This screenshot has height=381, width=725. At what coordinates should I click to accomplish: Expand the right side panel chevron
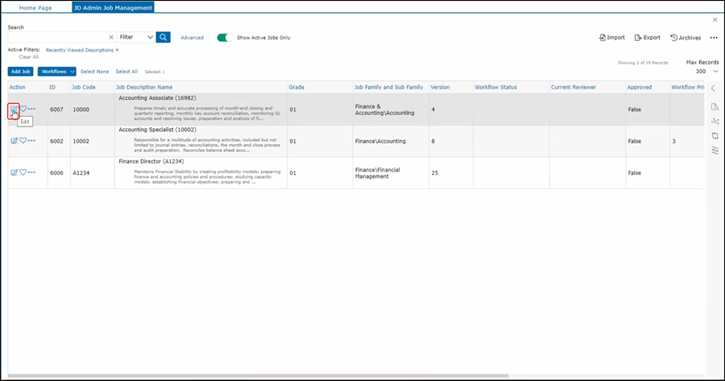point(713,88)
